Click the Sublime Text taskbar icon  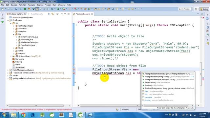pos(61,115)
